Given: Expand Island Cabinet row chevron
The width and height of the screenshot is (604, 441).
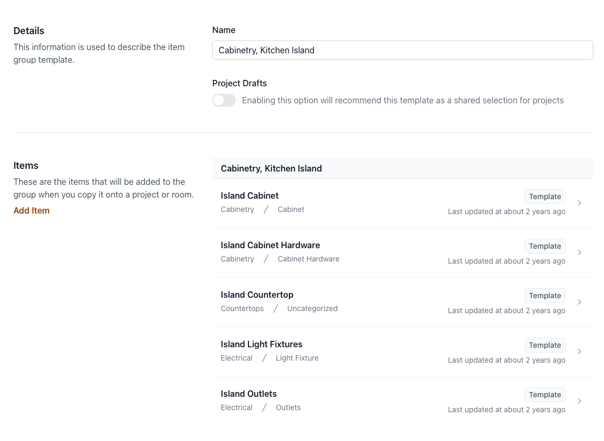Looking at the screenshot, I should coord(579,203).
